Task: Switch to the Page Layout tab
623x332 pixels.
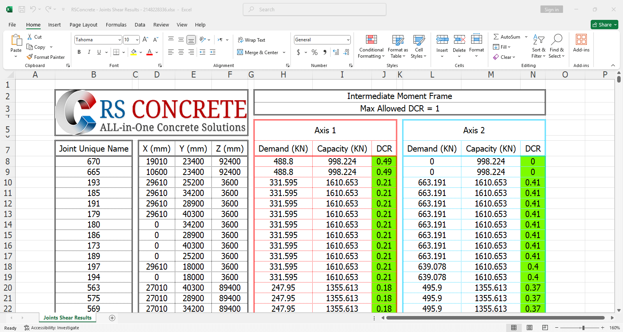Action: pos(83,25)
